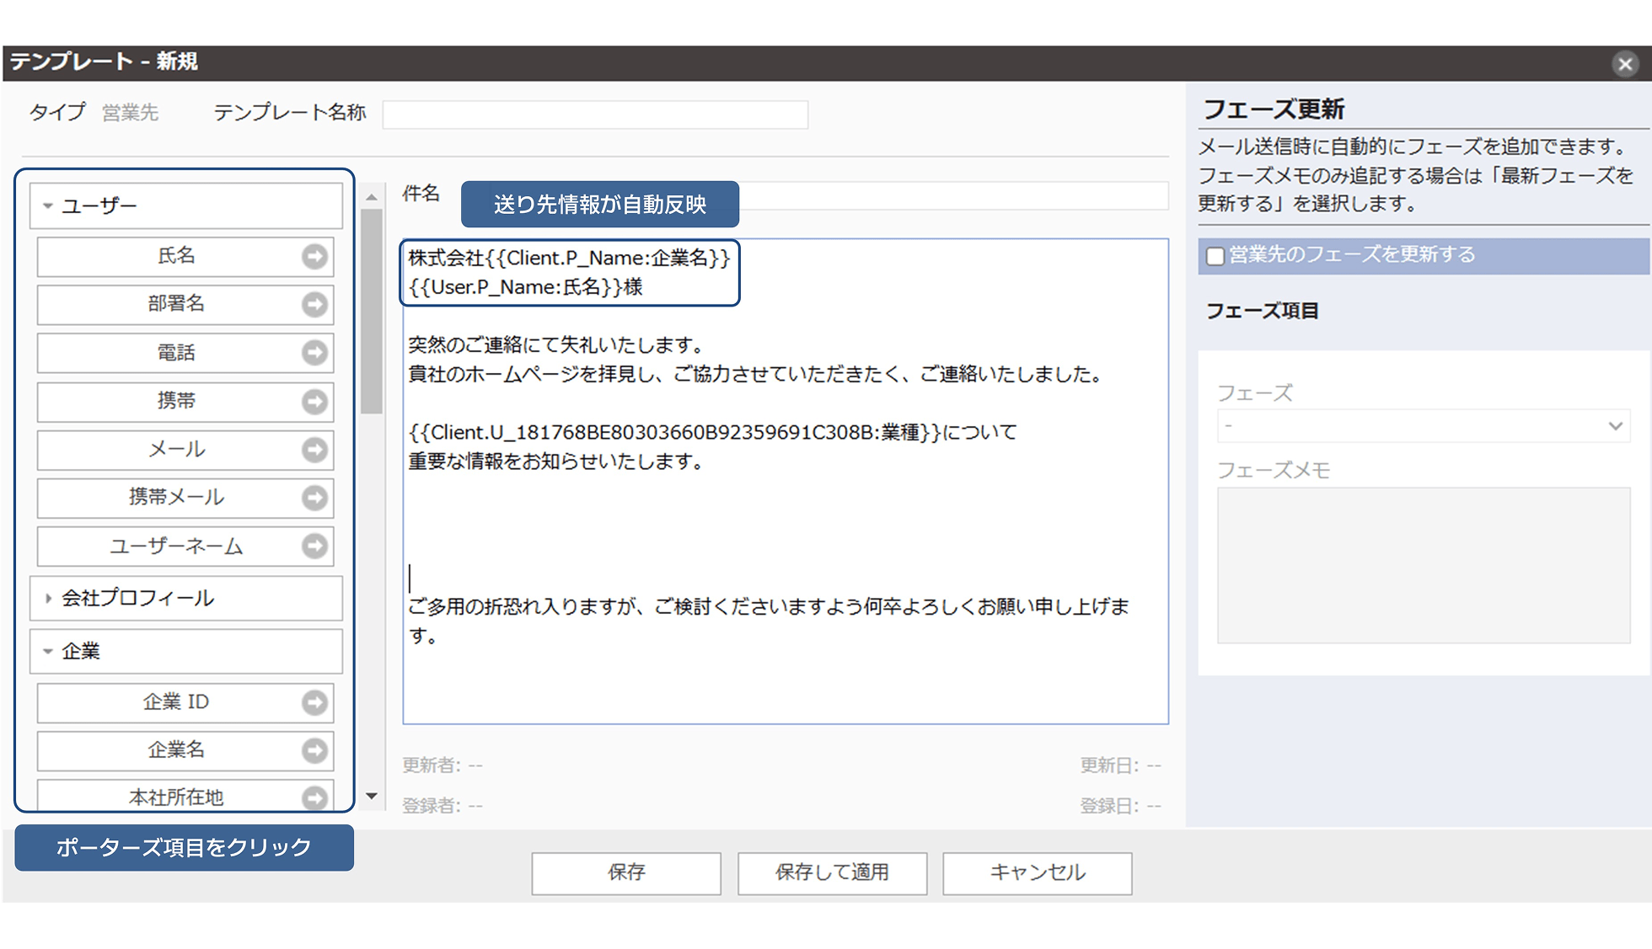This screenshot has height=949, width=1652.
Task: Enable 営業先のフェーズを更新する checkbox
Action: pos(1215,256)
